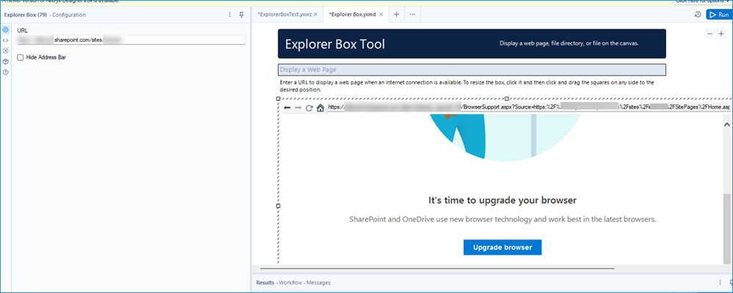Pin the Configuration panel
733x293 pixels.
pos(241,15)
